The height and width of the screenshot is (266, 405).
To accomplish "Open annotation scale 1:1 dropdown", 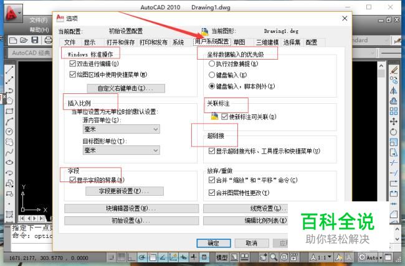I will click(x=322, y=257).
